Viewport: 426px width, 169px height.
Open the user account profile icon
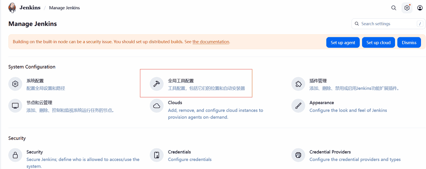[420, 8]
